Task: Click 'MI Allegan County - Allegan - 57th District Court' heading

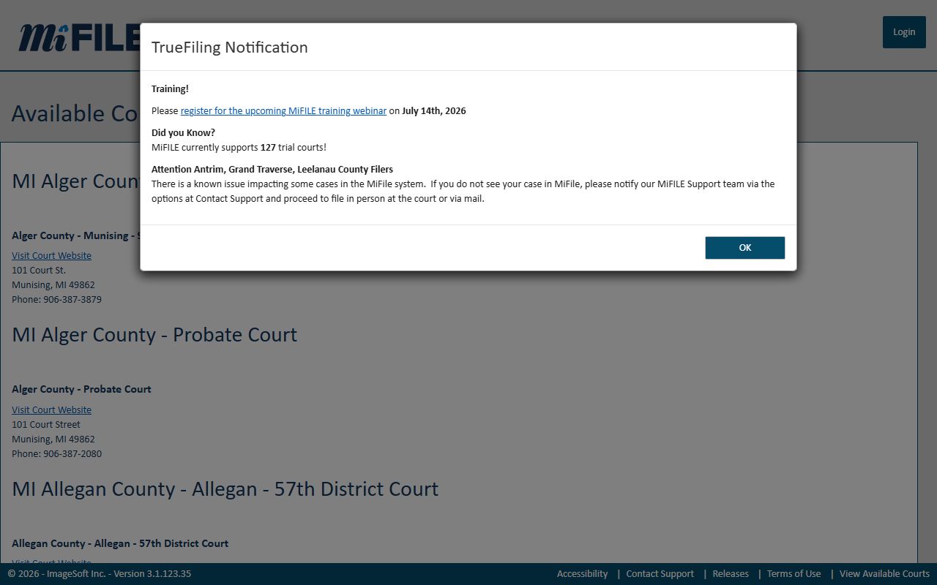Action: tap(225, 489)
